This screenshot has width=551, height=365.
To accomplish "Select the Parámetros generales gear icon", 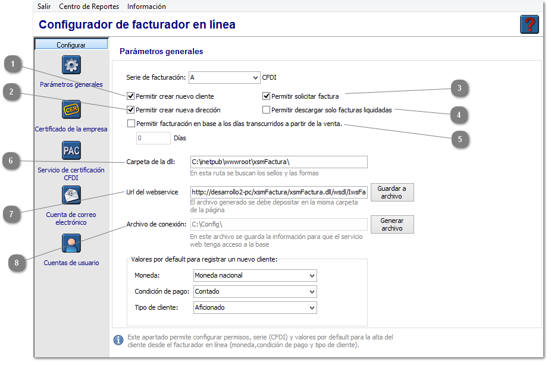I will click(x=71, y=65).
